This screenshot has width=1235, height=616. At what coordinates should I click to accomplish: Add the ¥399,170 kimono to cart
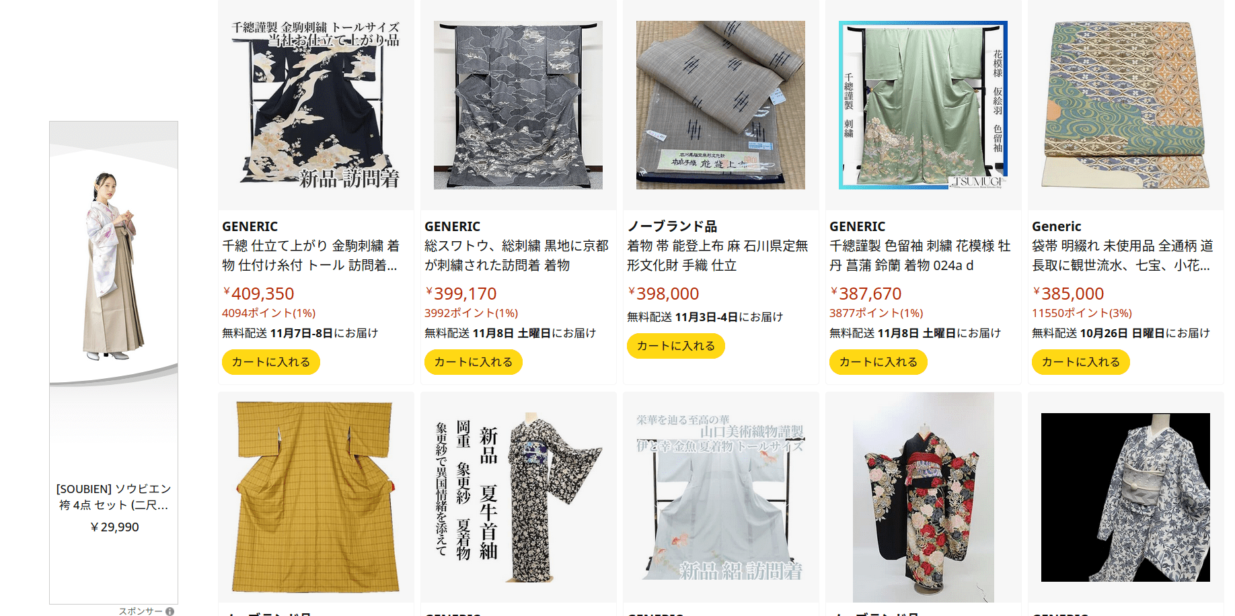coord(474,362)
